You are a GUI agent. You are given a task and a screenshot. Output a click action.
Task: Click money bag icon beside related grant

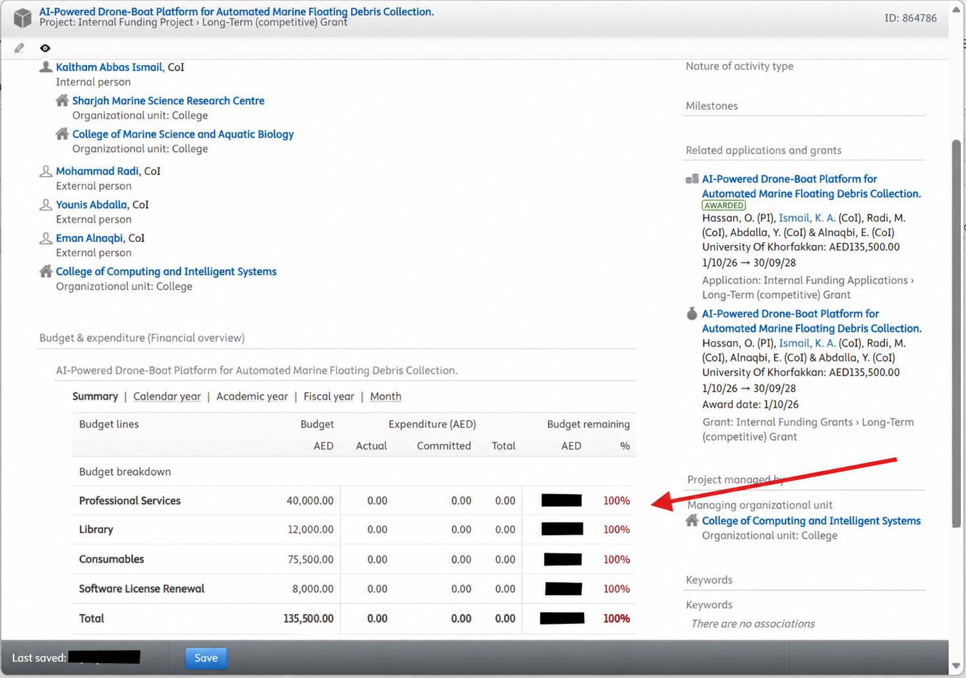click(692, 314)
